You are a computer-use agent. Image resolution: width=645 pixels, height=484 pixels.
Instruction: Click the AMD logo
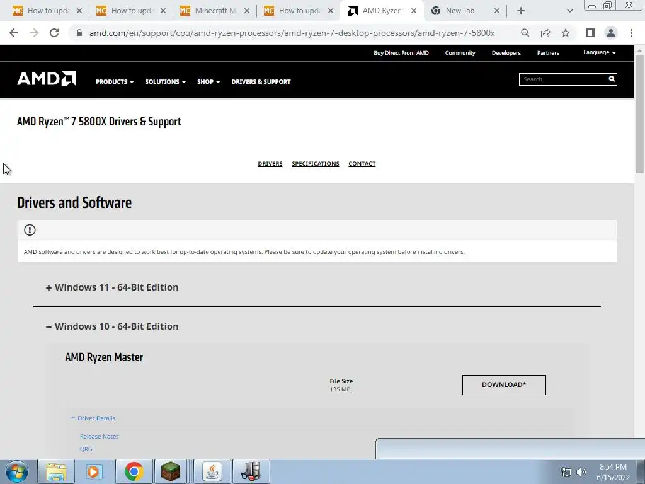click(x=46, y=78)
